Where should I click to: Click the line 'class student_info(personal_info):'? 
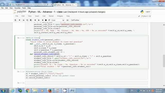point(43,40)
